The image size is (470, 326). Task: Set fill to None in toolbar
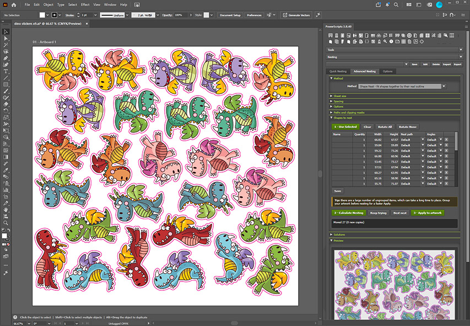click(8, 244)
